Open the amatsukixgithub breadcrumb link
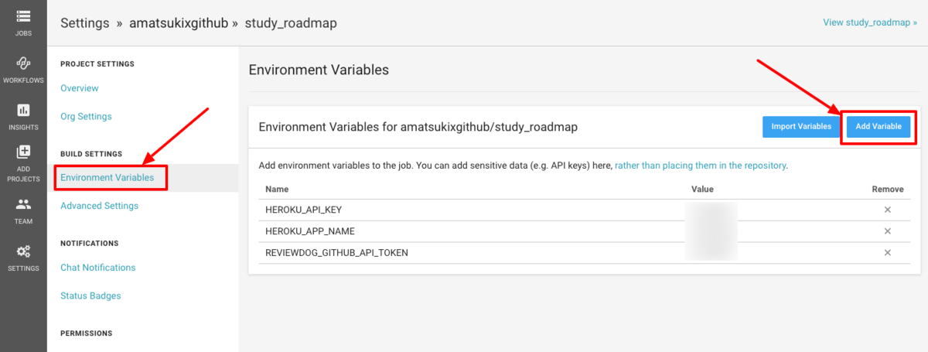928x352 pixels. point(178,23)
